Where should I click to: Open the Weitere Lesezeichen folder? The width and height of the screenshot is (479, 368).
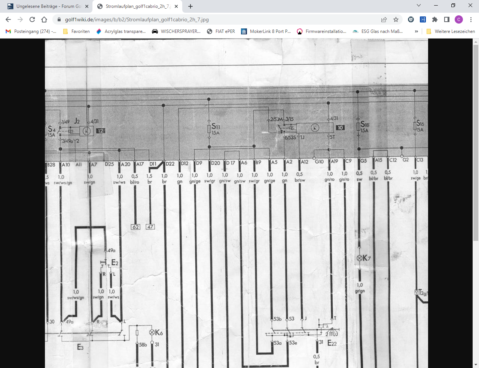click(451, 31)
